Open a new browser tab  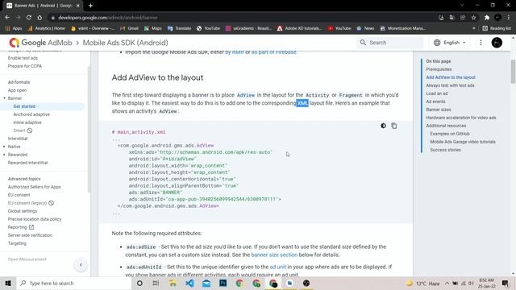90,6
